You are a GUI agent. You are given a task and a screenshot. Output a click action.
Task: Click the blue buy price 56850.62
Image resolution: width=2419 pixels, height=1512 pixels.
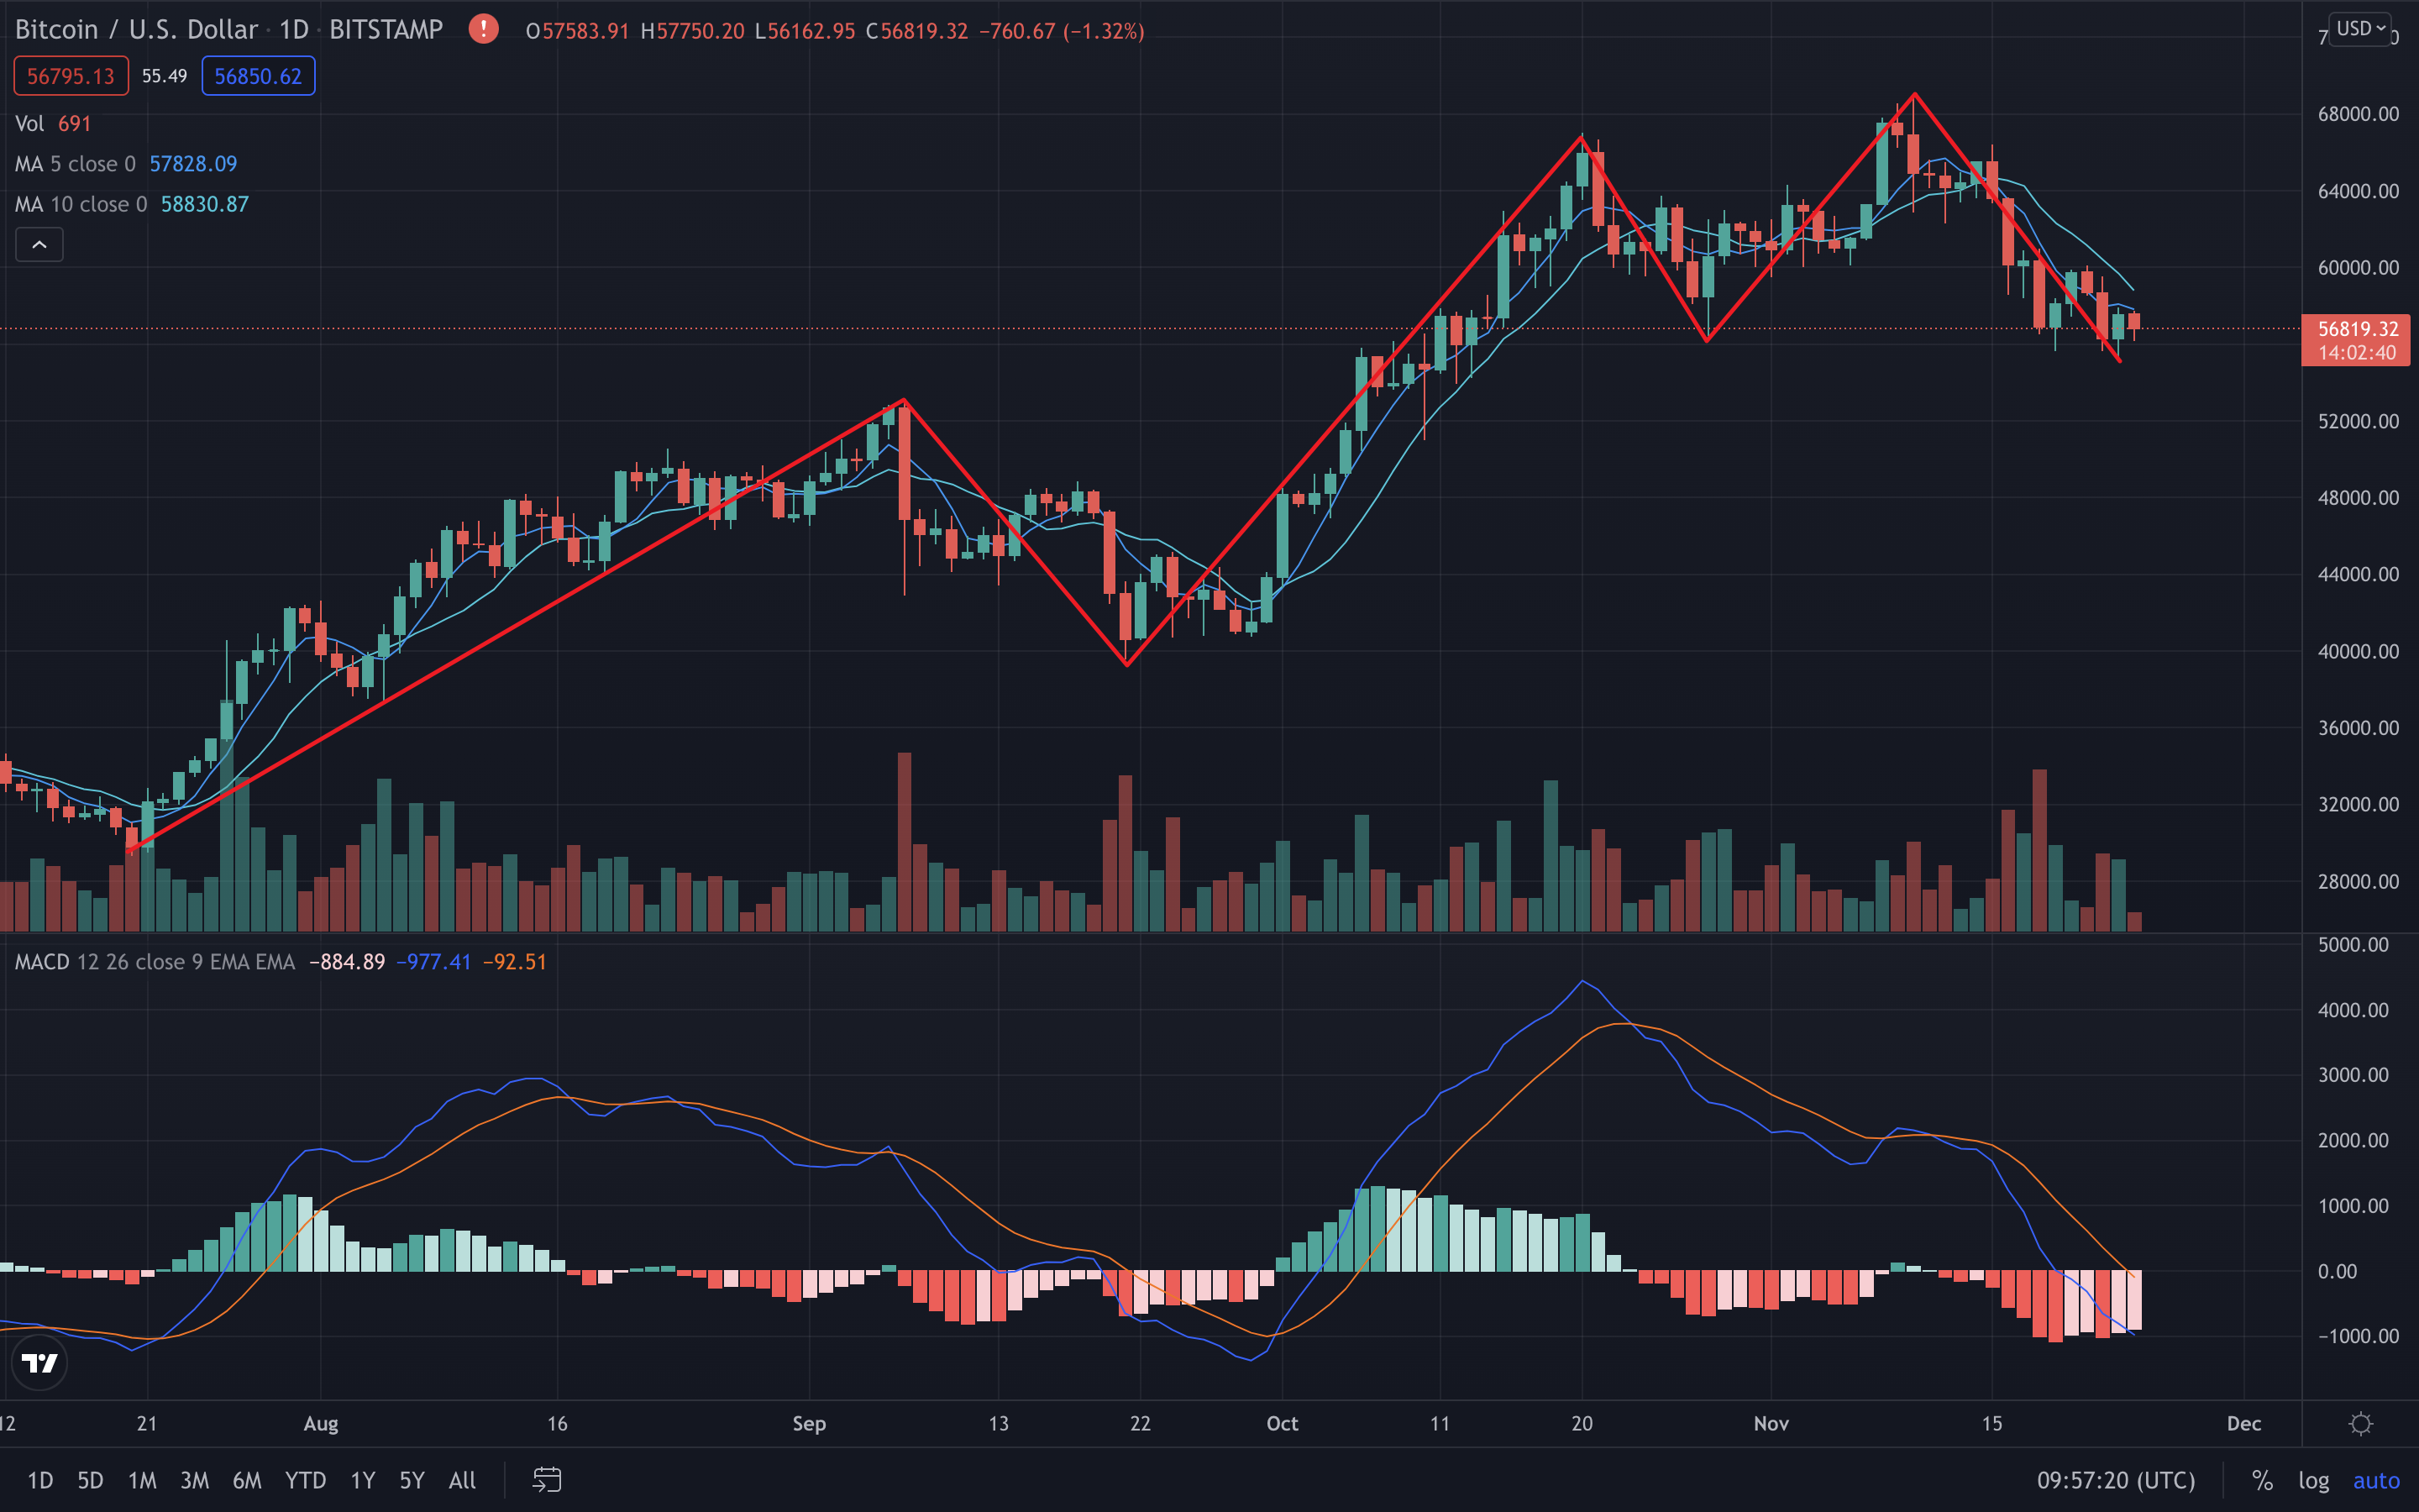coord(258,76)
